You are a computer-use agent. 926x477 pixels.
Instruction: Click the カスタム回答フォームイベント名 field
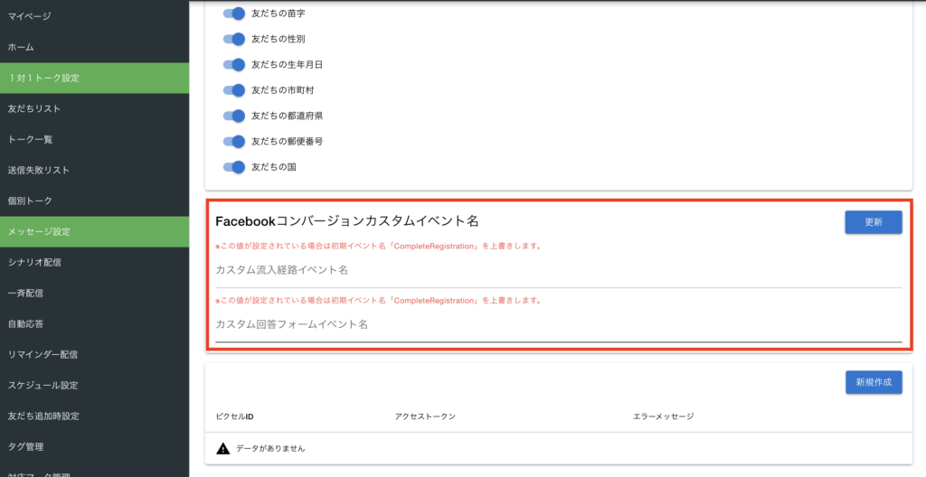tap(558, 324)
